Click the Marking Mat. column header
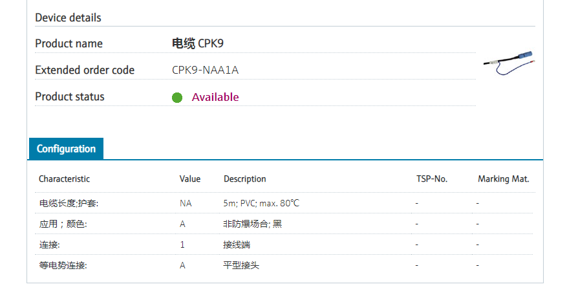Screen dimensions: 567x293 (x=503, y=179)
